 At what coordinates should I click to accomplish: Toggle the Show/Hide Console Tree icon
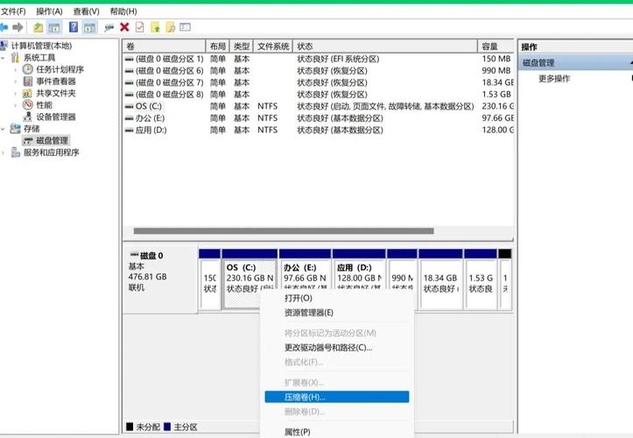(54, 27)
